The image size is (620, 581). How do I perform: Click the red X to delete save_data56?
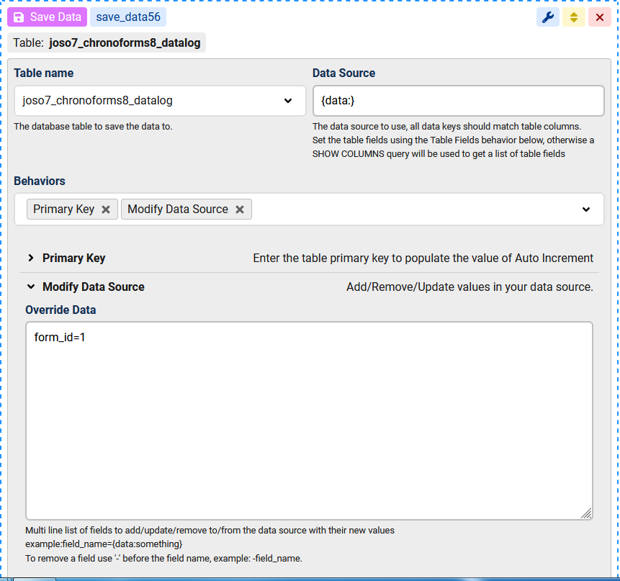599,17
